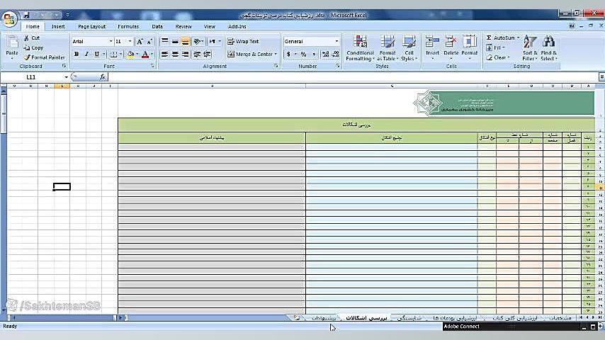
Task: Switch to the Review tab
Action: 183,26
